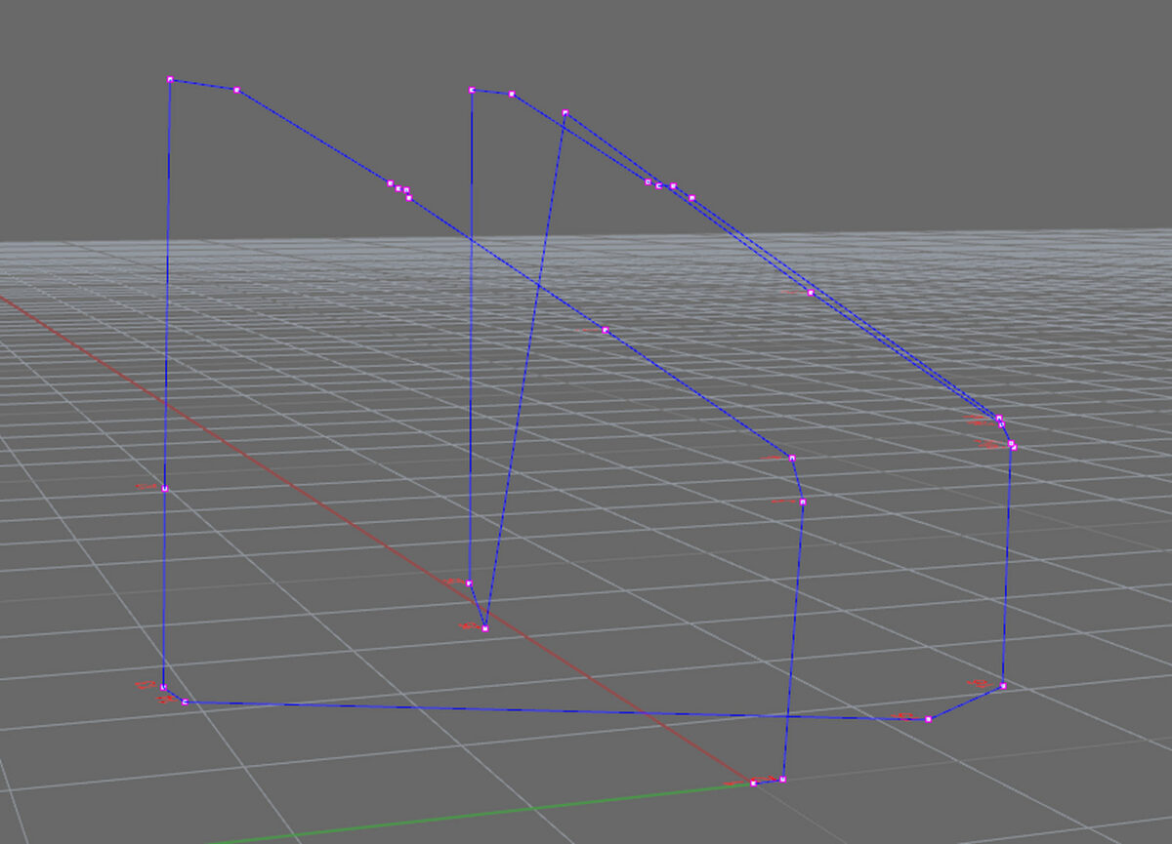Click the lowest vertex of the V-shaped middle lines
The height and width of the screenshot is (844, 1172).
(484, 628)
